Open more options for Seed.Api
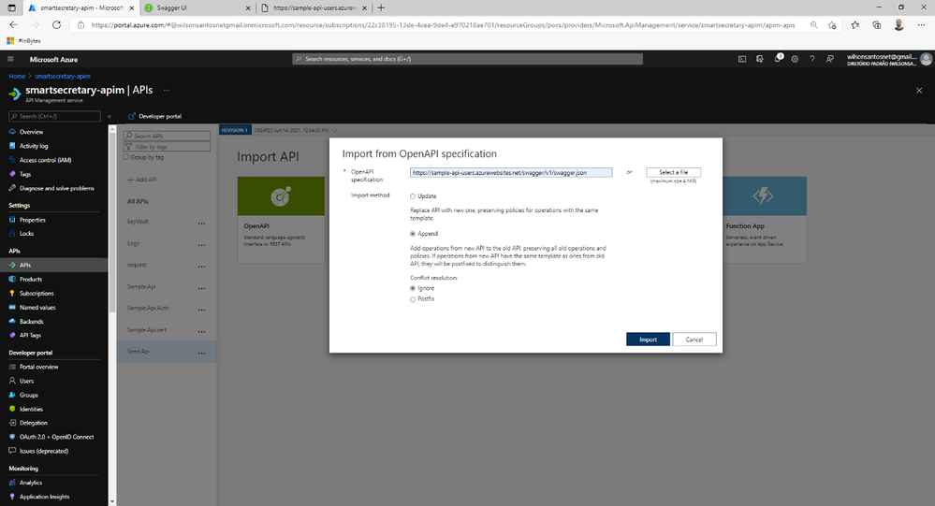 click(201, 353)
